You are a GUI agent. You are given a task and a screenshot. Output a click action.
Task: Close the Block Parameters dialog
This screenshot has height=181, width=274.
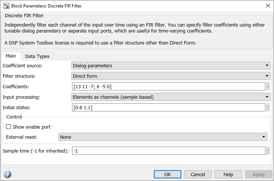268,6
